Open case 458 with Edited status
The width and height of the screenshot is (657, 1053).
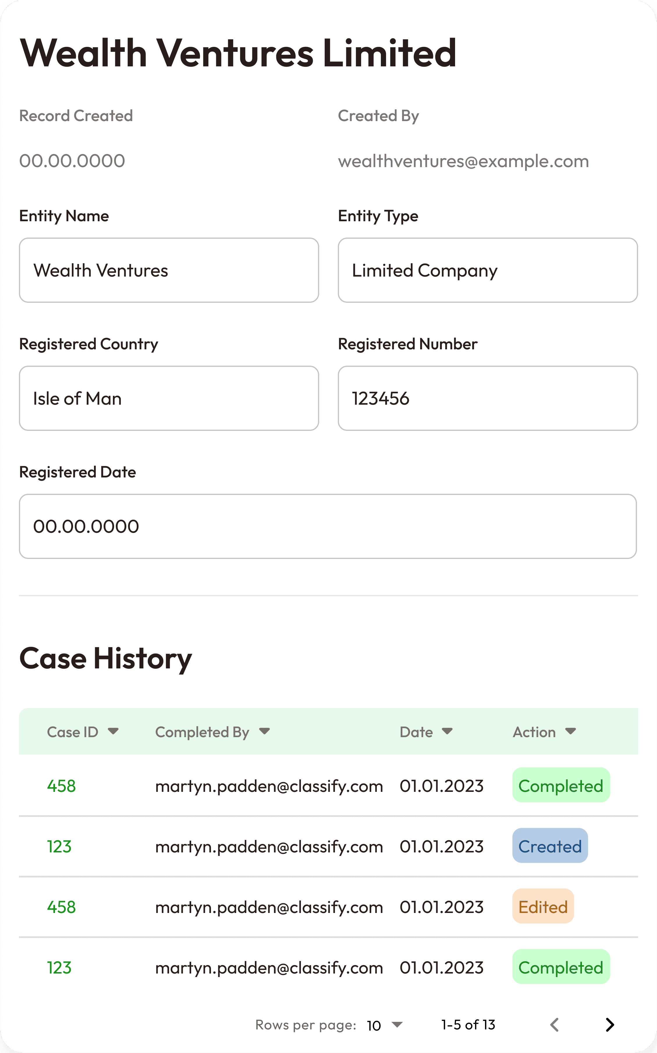(x=61, y=907)
